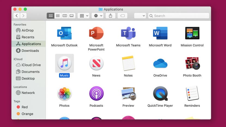Click the Podcasts label text

click(x=96, y=106)
